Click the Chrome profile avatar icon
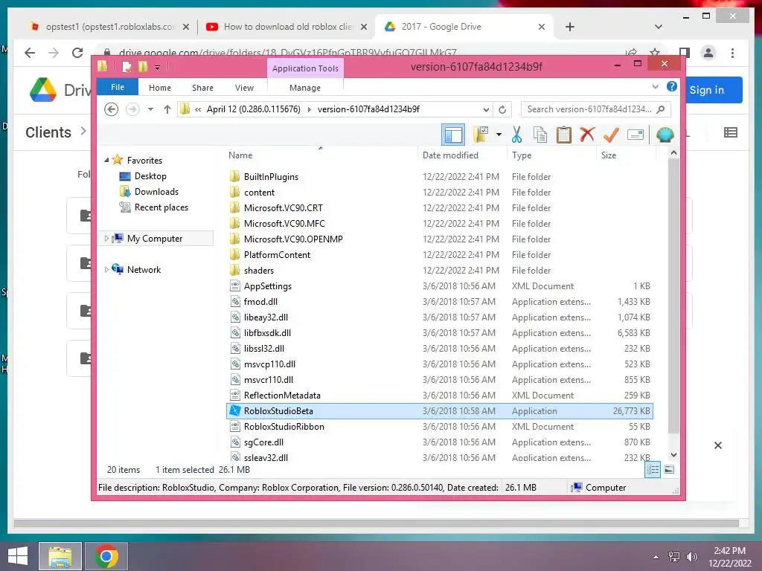Viewport: 762px width, 571px height. (708, 53)
